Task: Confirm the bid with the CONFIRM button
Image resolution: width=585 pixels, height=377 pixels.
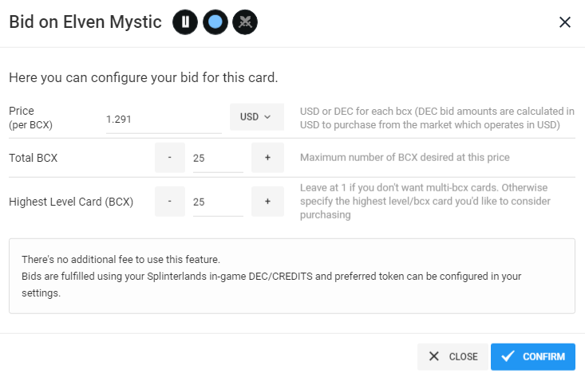Action: point(533,357)
